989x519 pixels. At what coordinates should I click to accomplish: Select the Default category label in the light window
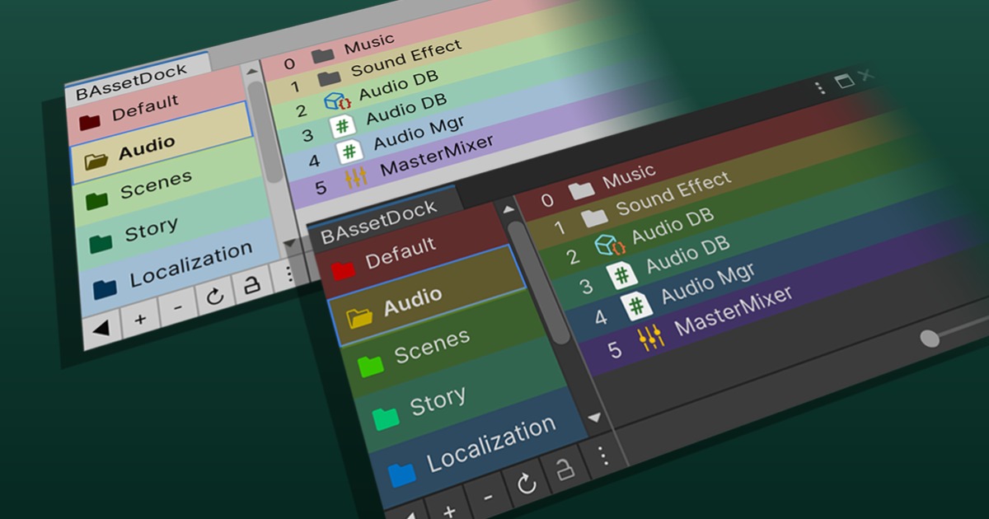click(145, 109)
